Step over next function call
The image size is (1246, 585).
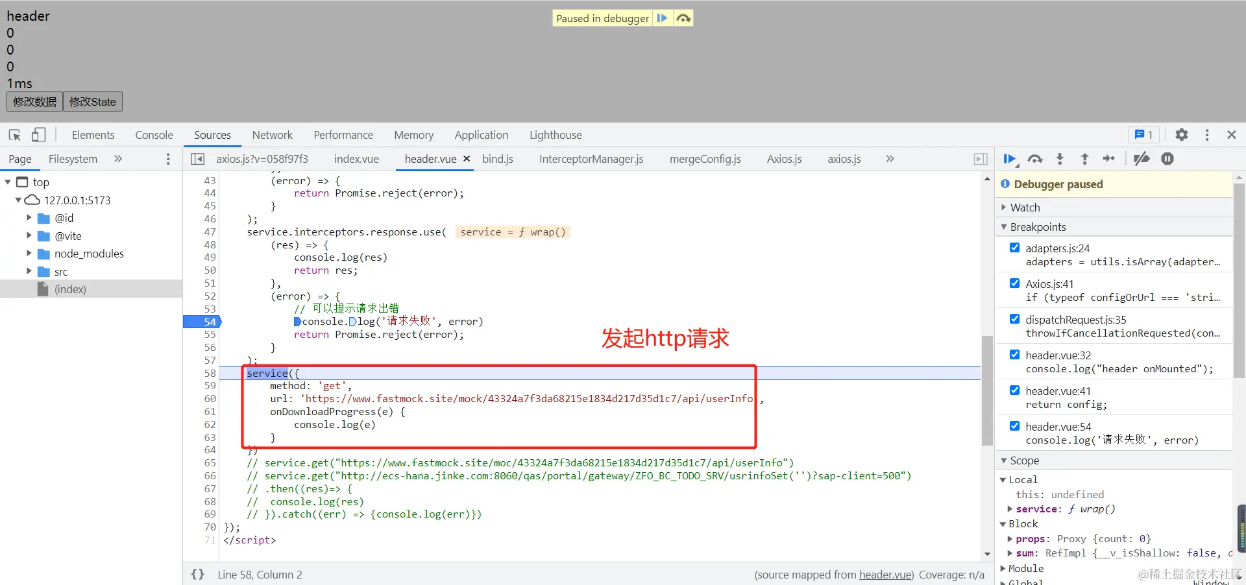(x=1036, y=159)
